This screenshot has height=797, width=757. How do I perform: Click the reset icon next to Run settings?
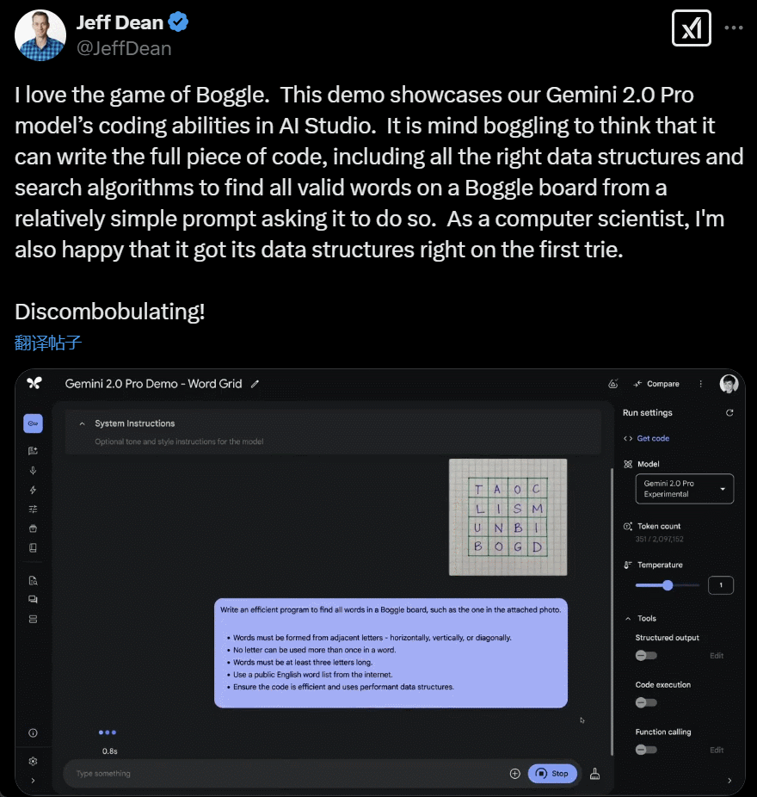coord(729,413)
